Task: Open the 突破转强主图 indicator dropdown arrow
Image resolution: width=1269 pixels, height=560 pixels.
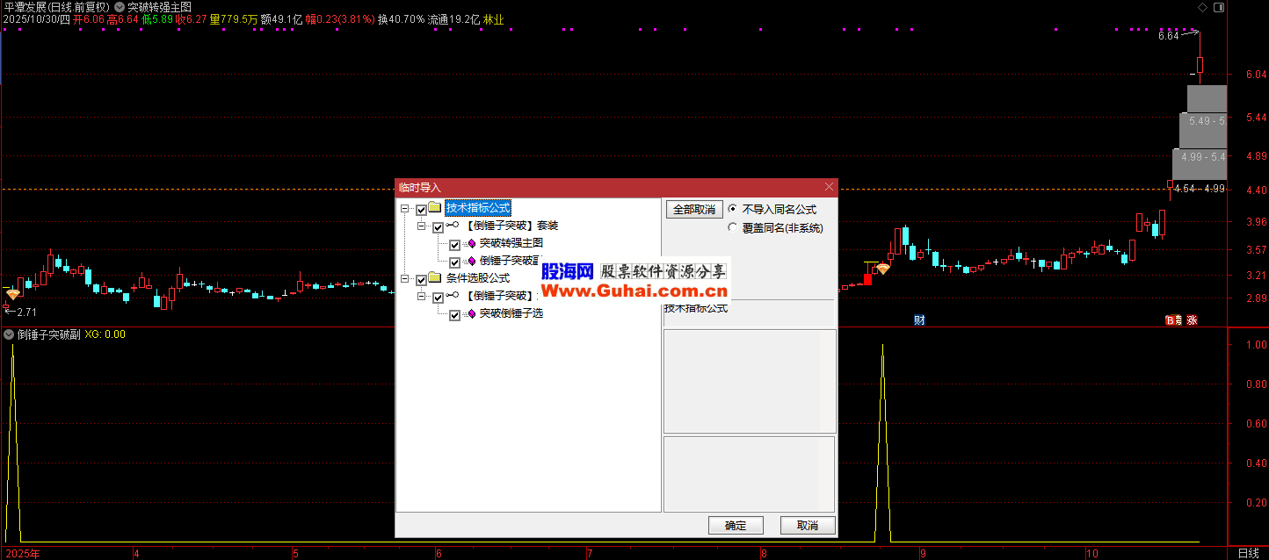Action: tap(120, 6)
